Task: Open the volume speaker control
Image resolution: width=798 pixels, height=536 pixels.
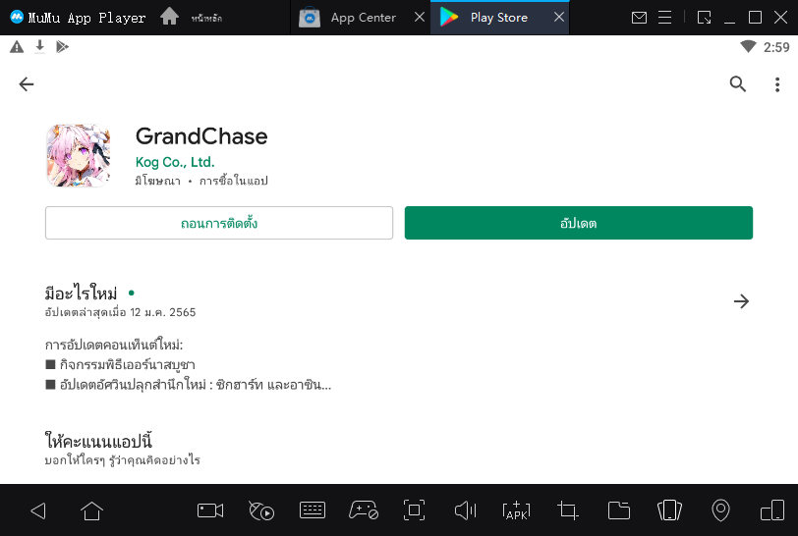Action: pos(465,510)
